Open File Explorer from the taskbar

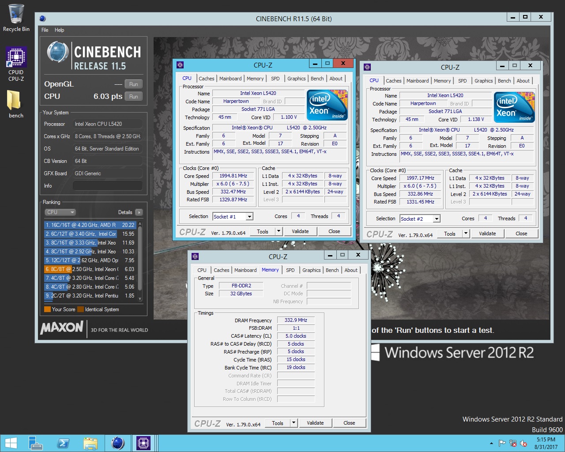pos(90,443)
